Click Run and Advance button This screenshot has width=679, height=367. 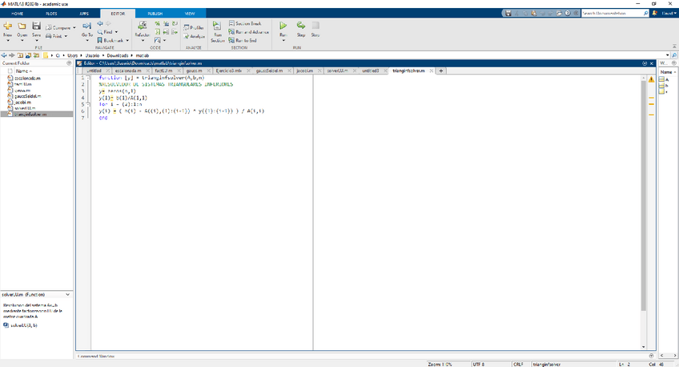click(x=250, y=32)
